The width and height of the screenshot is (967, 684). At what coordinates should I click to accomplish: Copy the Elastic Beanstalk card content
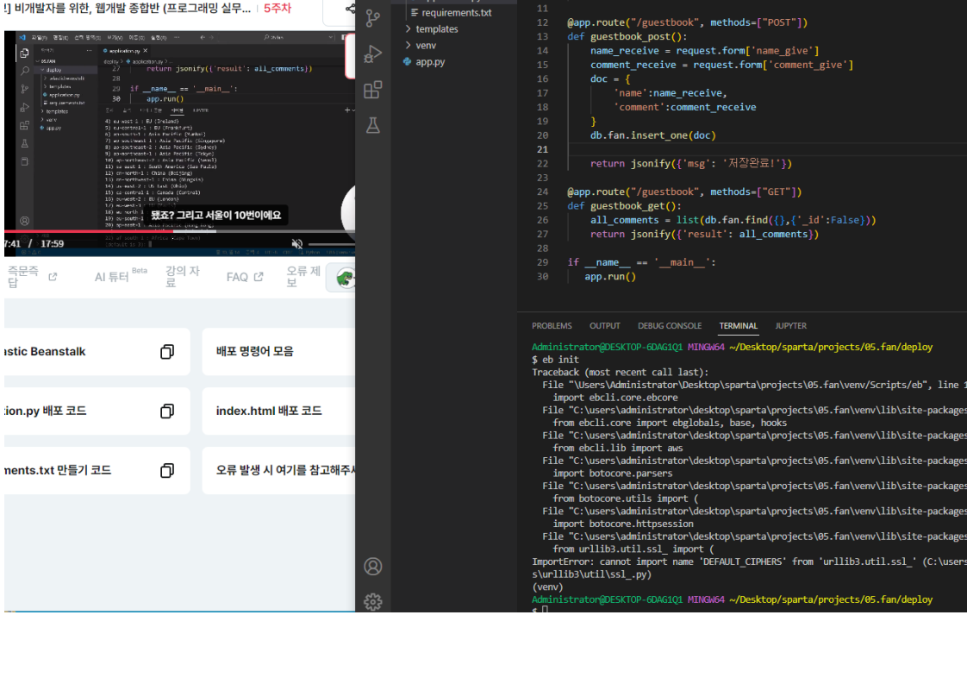pos(167,351)
